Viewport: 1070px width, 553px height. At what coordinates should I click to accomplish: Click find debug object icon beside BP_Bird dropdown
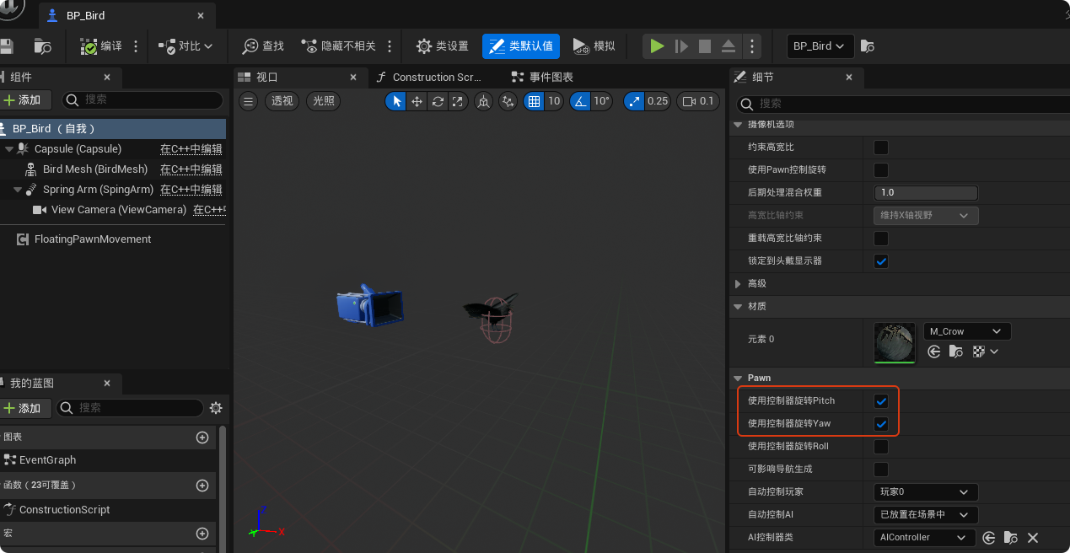tap(867, 46)
